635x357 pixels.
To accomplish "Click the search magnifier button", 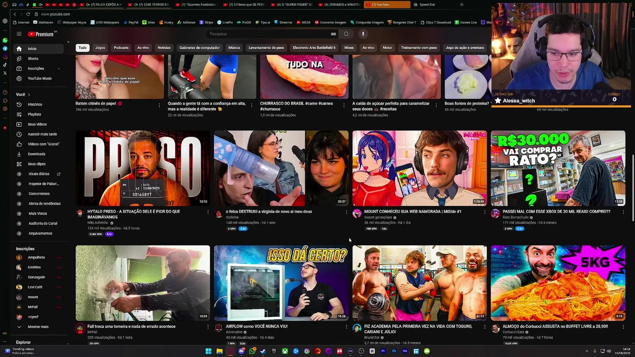I will pyautogui.click(x=346, y=34).
